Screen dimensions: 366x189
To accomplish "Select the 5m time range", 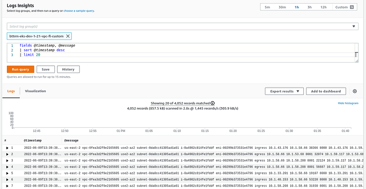I will click(267, 7).
